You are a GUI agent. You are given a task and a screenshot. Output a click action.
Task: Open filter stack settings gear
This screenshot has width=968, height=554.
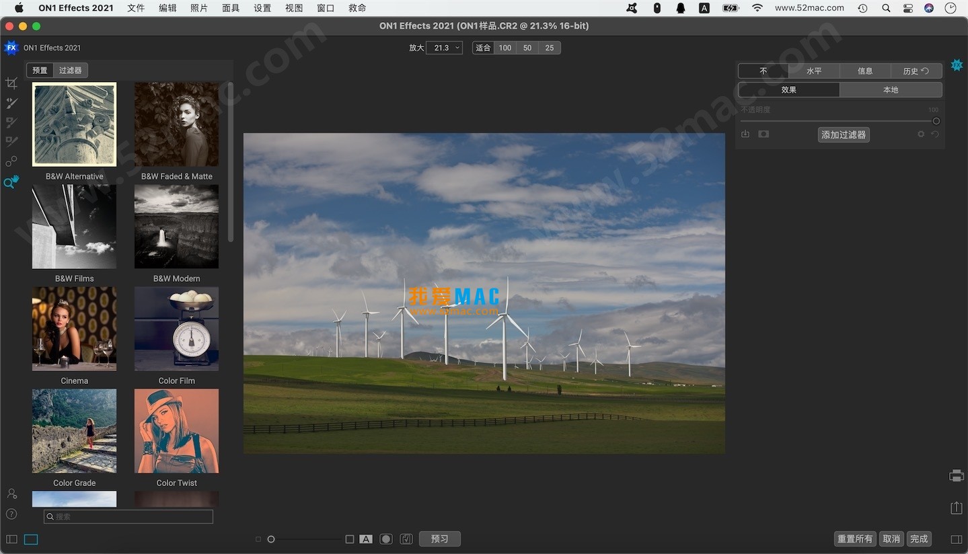click(x=921, y=134)
